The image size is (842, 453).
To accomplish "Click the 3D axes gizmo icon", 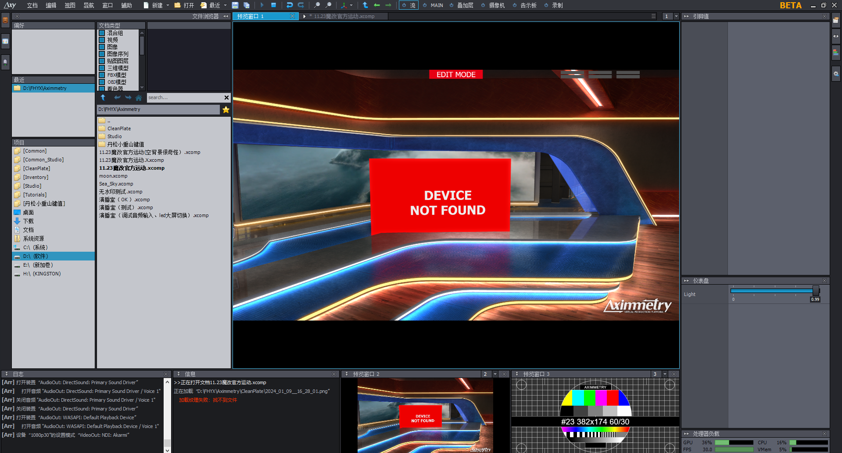I will (344, 5).
